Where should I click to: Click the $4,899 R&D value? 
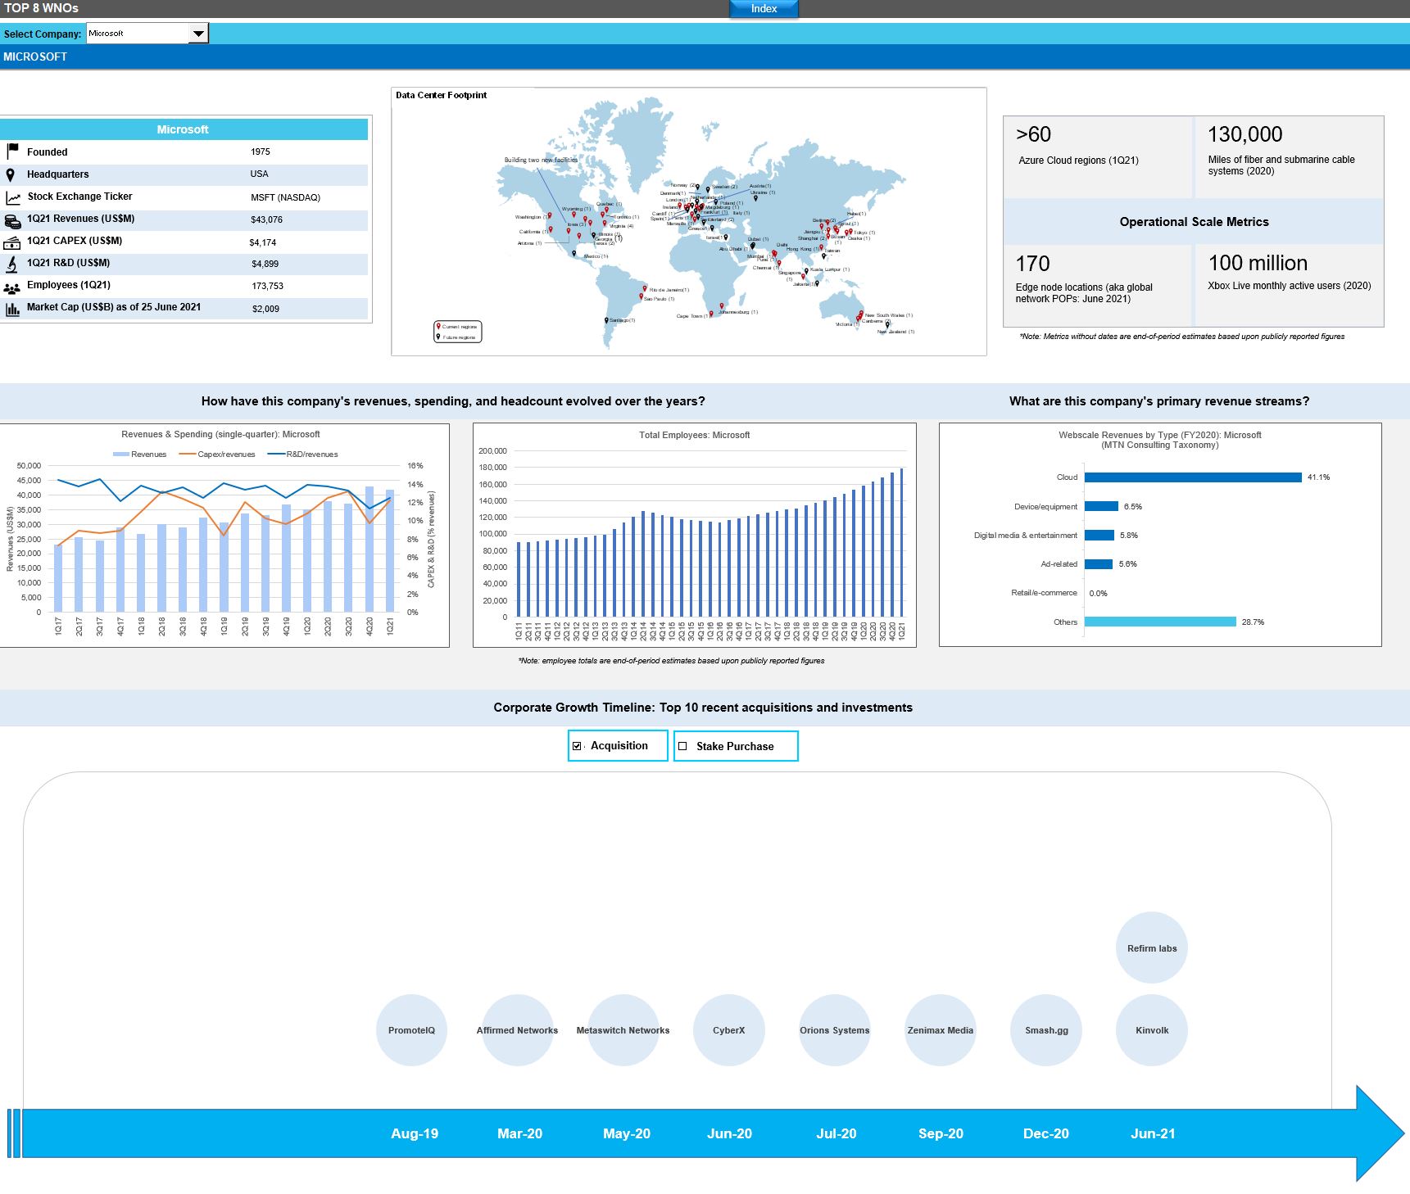[265, 265]
